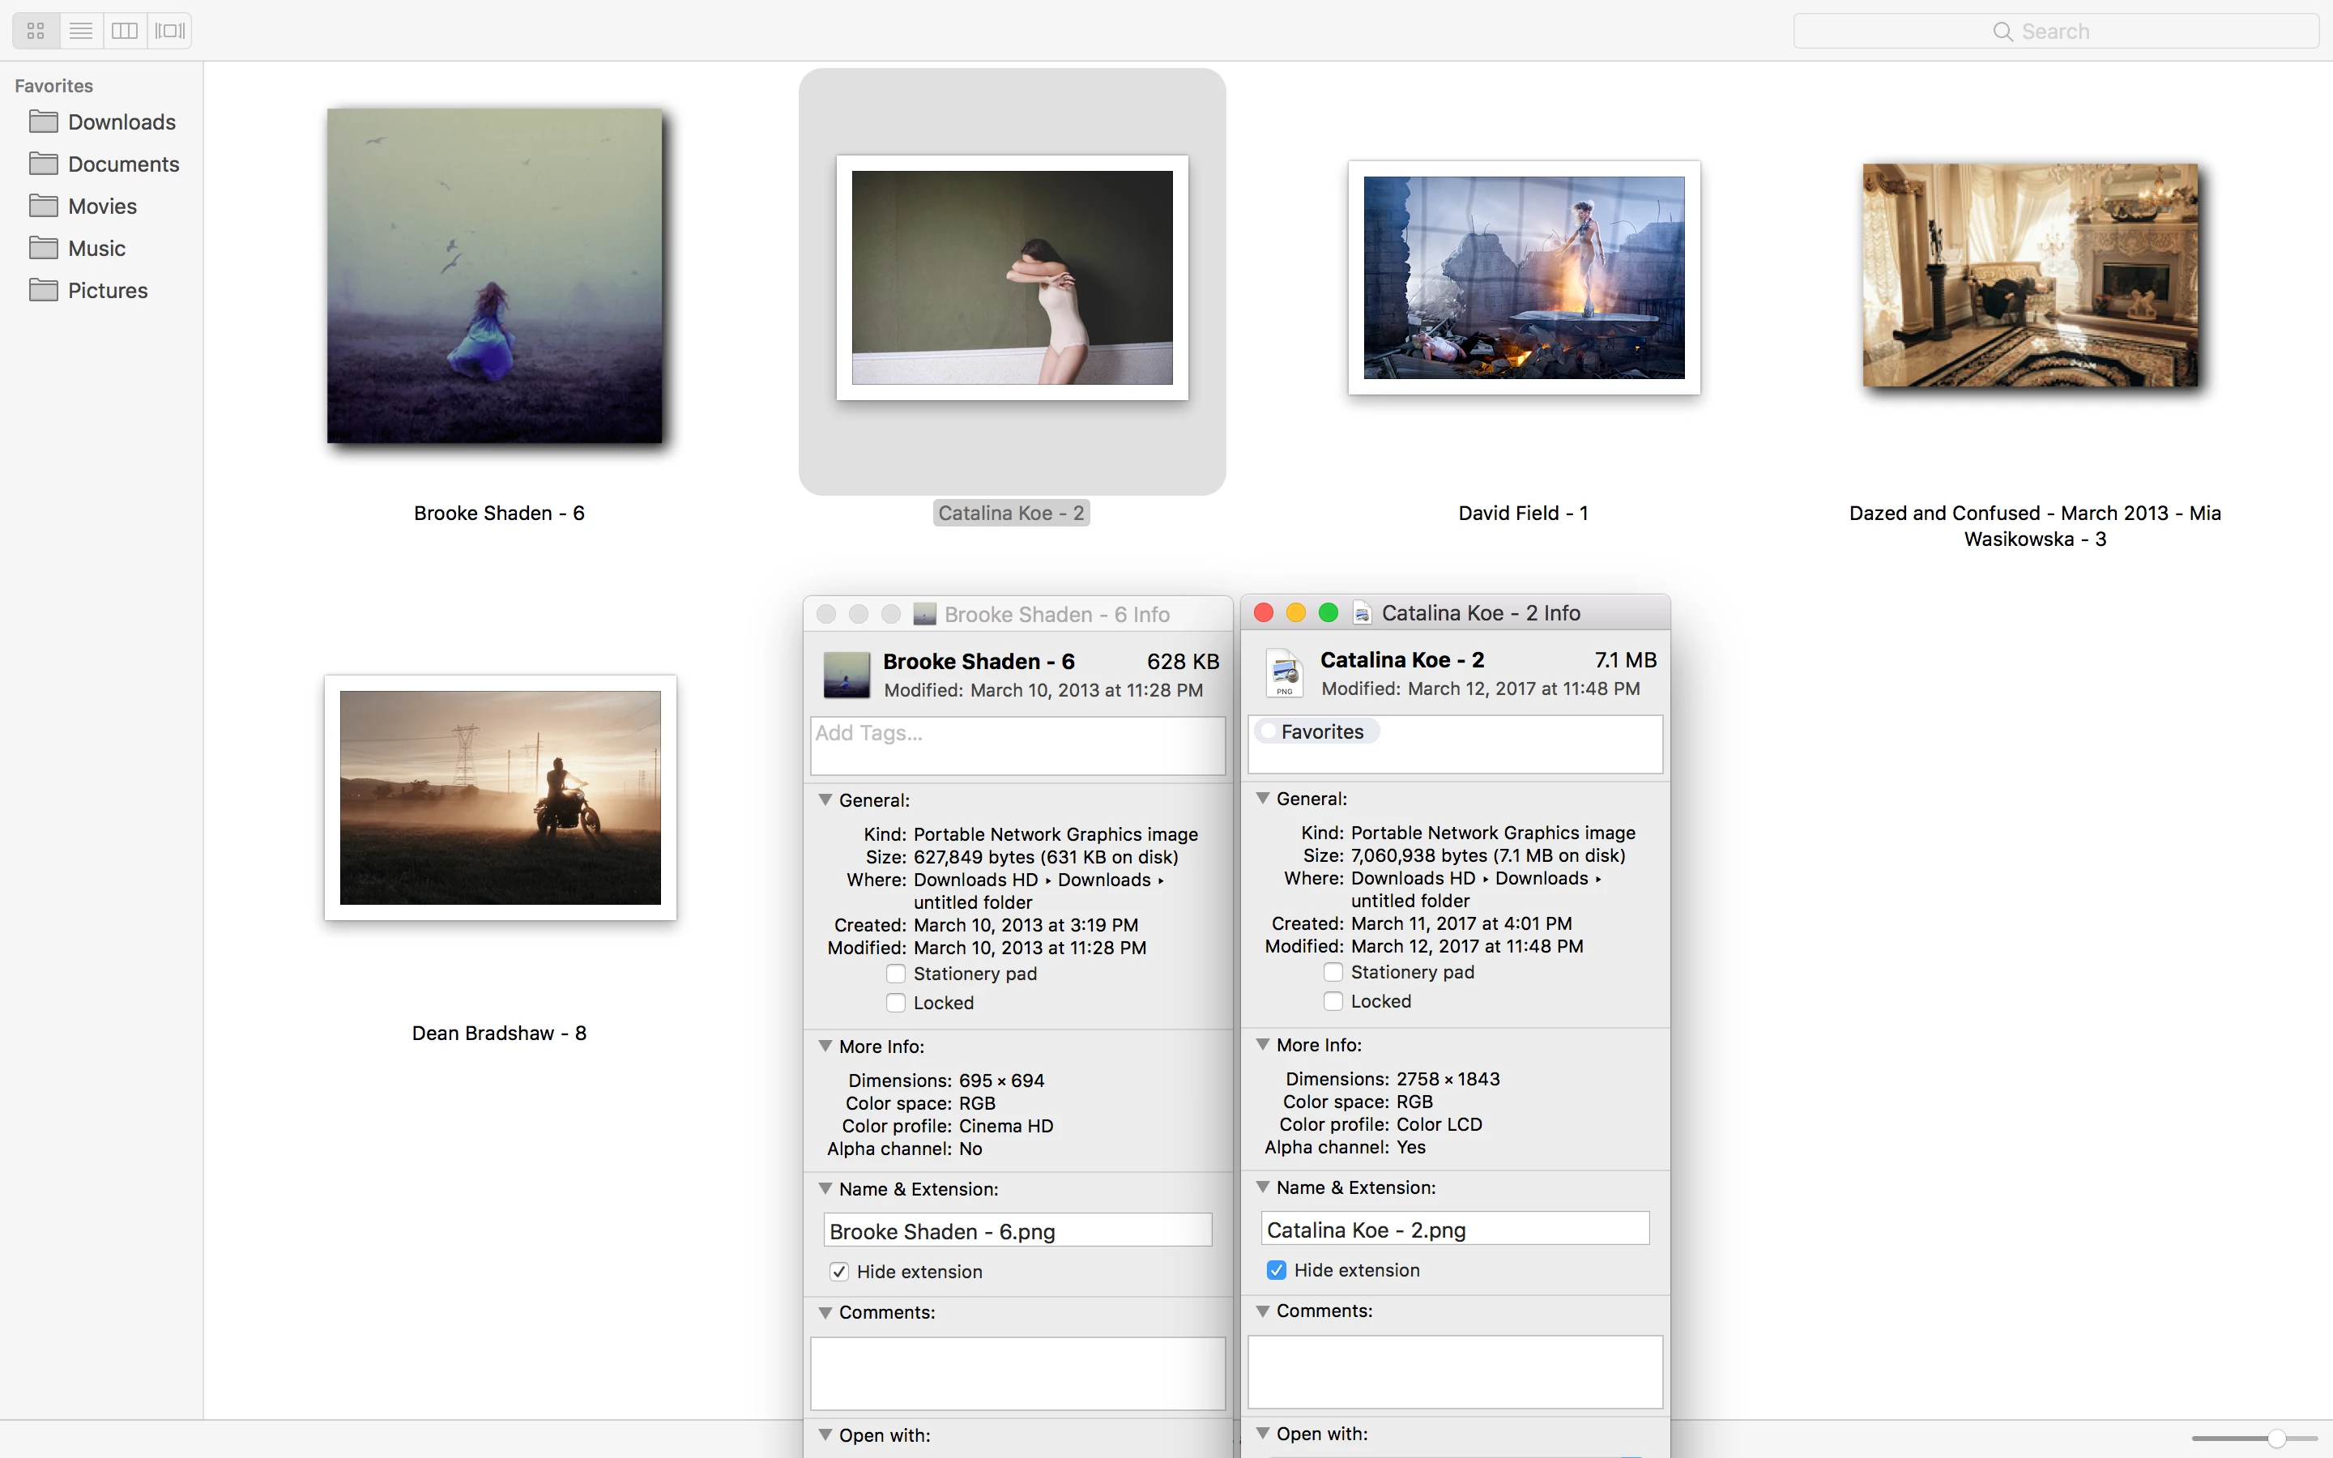2333x1458 pixels.
Task: Enable Locked checkbox in Catalina Koe info
Action: point(1333,1001)
